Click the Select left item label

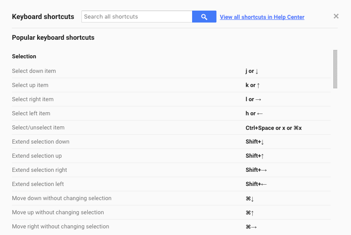pos(31,114)
